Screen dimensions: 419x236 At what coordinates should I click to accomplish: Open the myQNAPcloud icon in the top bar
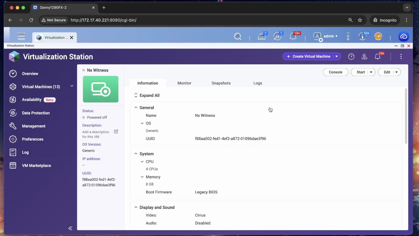tap(404, 36)
